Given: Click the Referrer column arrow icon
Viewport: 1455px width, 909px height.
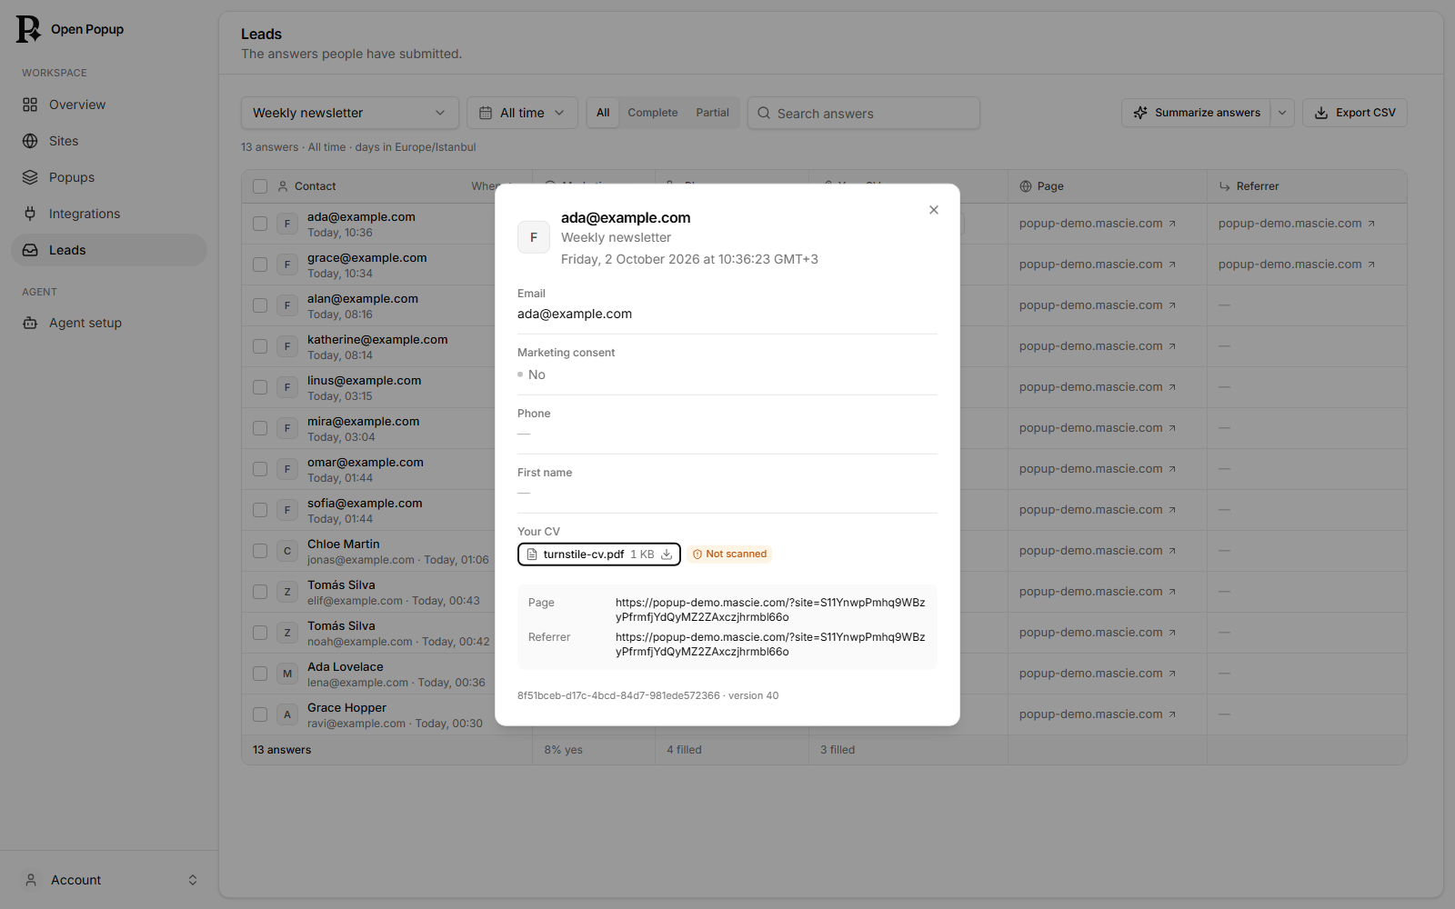Looking at the screenshot, I should [x=1225, y=186].
